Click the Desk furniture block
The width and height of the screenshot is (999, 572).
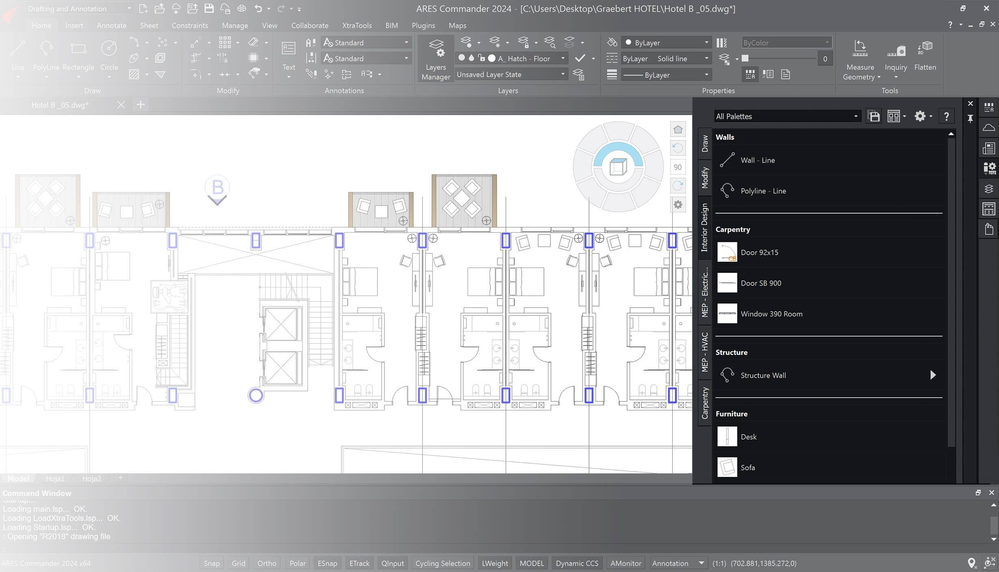click(x=748, y=436)
